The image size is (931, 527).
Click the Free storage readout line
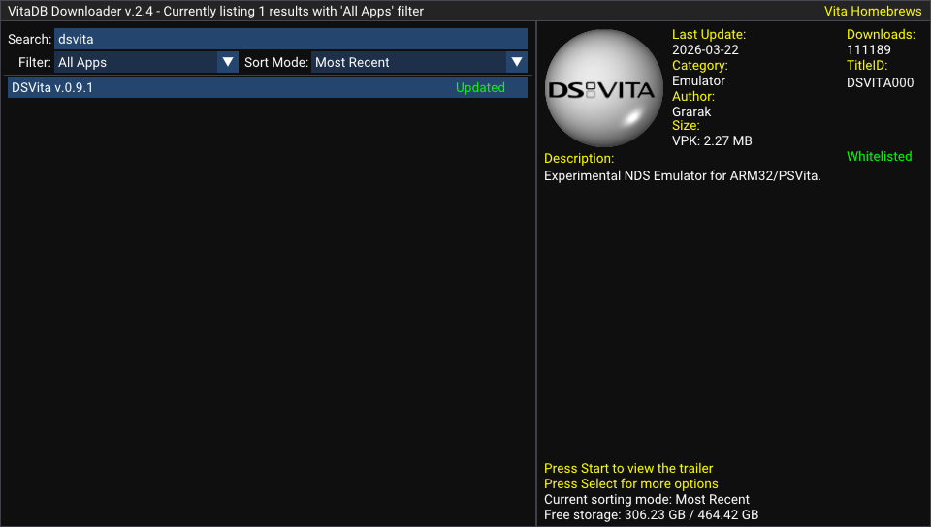(651, 514)
